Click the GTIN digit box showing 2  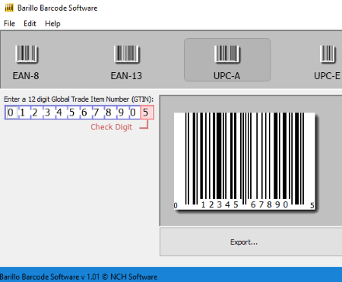pyautogui.click(x=35, y=112)
